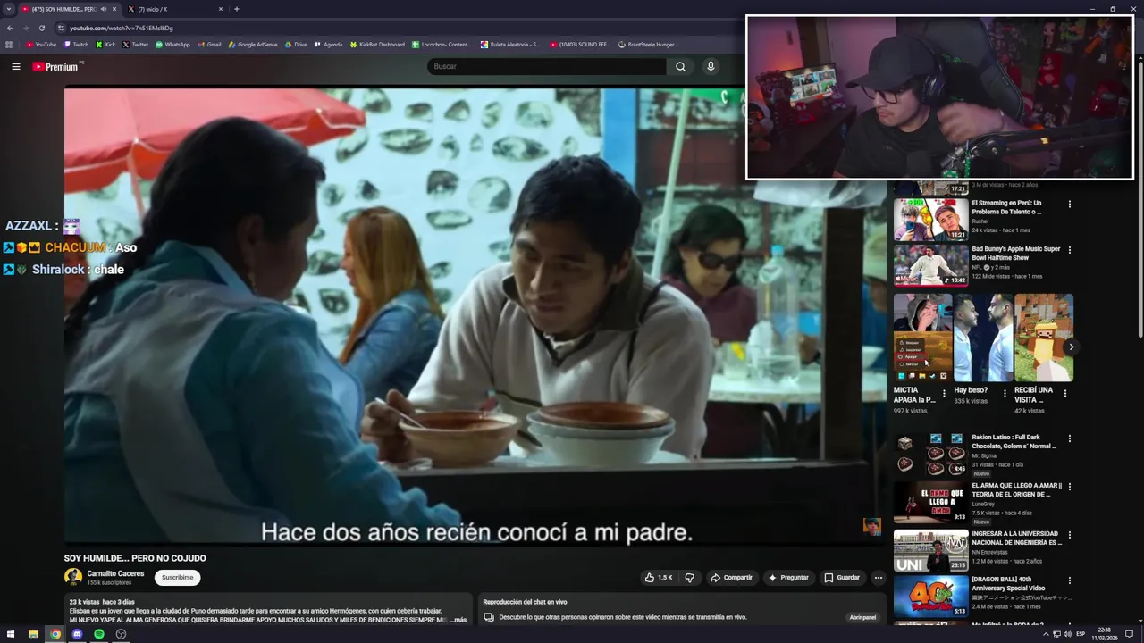Screen dimensions: 1144x643
Task: Open the volume icon in system tray
Action: (1067, 634)
